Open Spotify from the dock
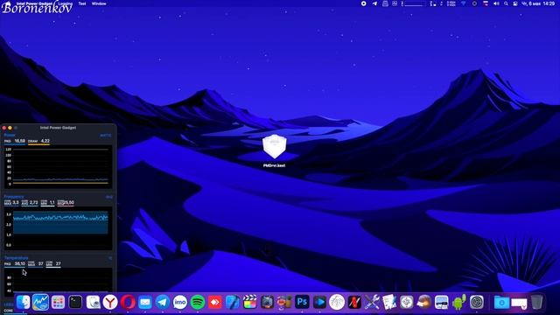The width and height of the screenshot is (560, 315). coord(198,303)
